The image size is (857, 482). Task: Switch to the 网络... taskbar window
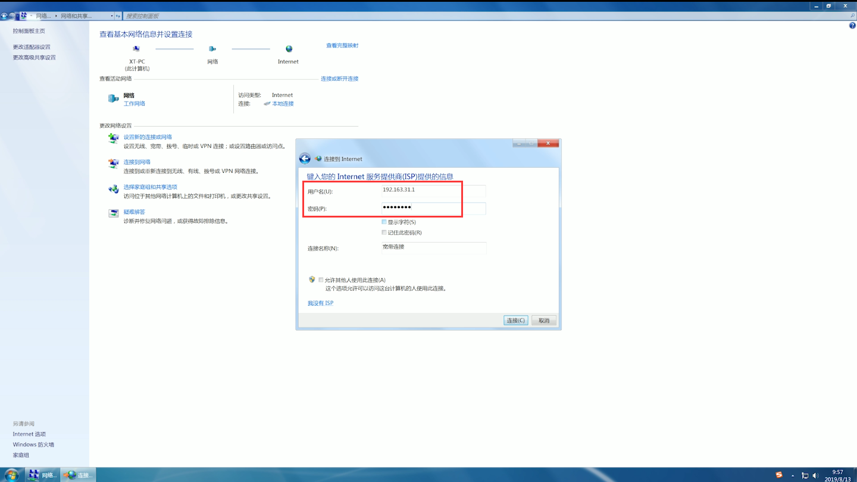click(42, 475)
